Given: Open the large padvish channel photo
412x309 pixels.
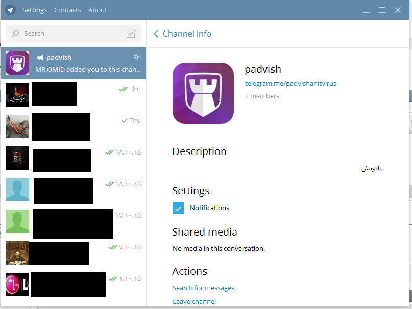Looking at the screenshot, I should tap(203, 93).
